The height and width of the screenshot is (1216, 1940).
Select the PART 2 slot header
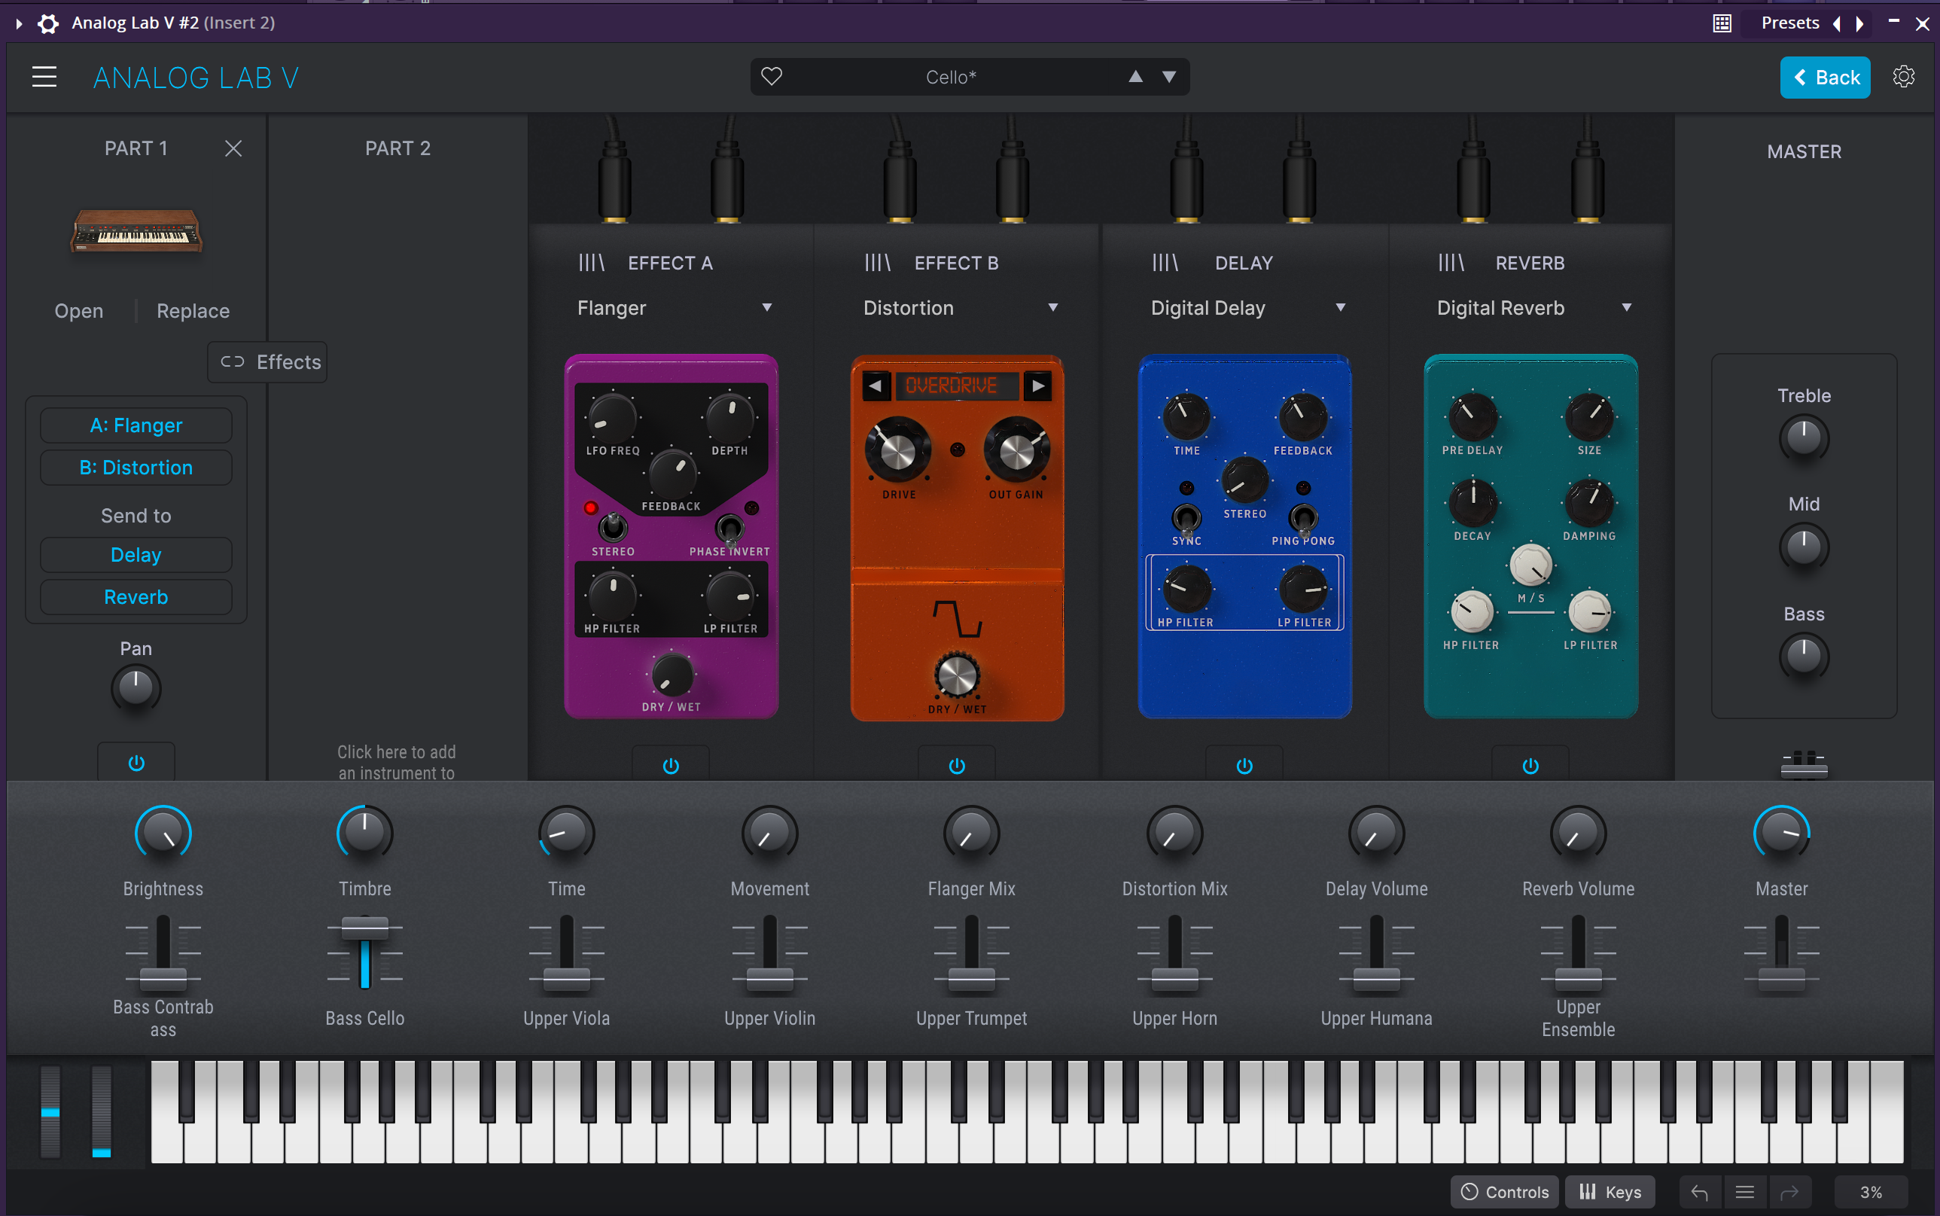[397, 148]
